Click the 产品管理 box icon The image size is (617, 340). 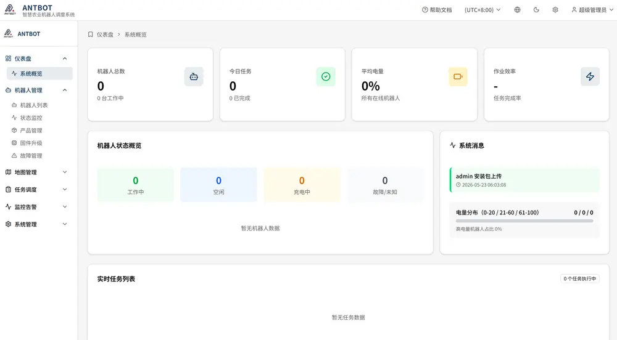(x=14, y=131)
